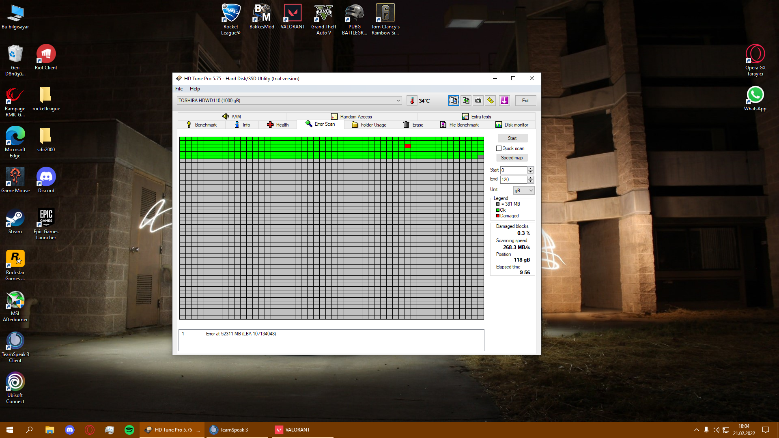The height and width of the screenshot is (438, 779).
Task: Click the camera save screenshot icon
Action: tap(478, 101)
